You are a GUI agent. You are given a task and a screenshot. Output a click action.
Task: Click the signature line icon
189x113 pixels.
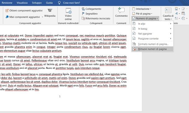(183, 9)
